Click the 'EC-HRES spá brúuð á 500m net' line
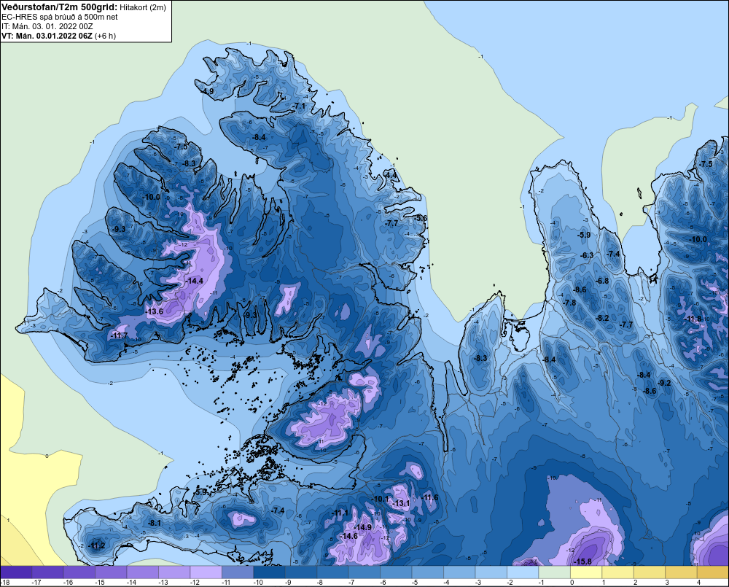Image resolution: width=729 pixels, height=587 pixels. tap(60, 18)
